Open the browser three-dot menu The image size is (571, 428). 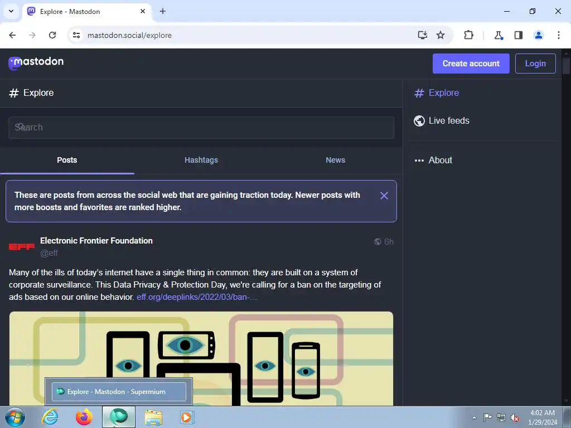pos(559,35)
